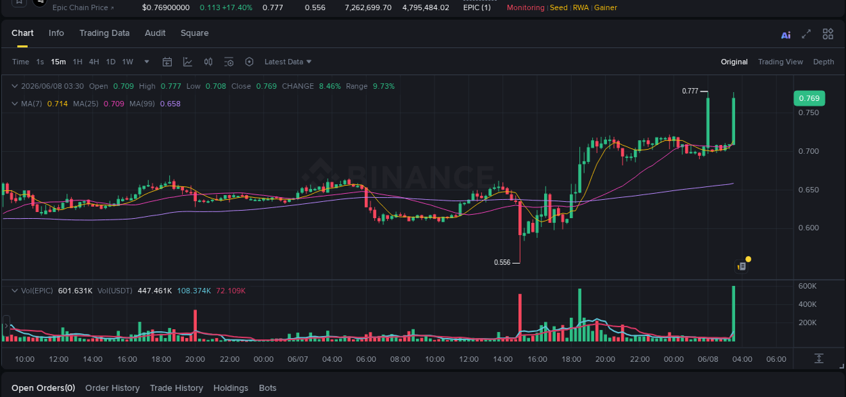This screenshot has width=846, height=397.
Task: Click the current price tag 0.769
Action: pos(809,98)
